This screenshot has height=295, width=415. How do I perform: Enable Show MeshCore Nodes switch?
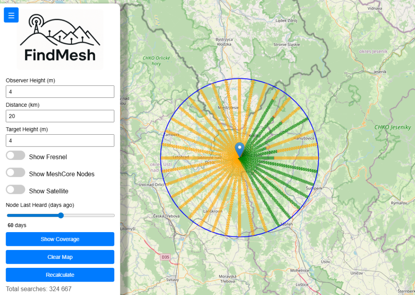tap(16, 173)
